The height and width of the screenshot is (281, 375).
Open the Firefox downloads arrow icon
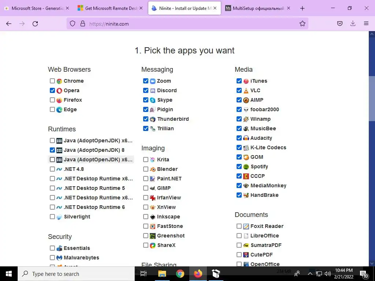pos(353,23)
